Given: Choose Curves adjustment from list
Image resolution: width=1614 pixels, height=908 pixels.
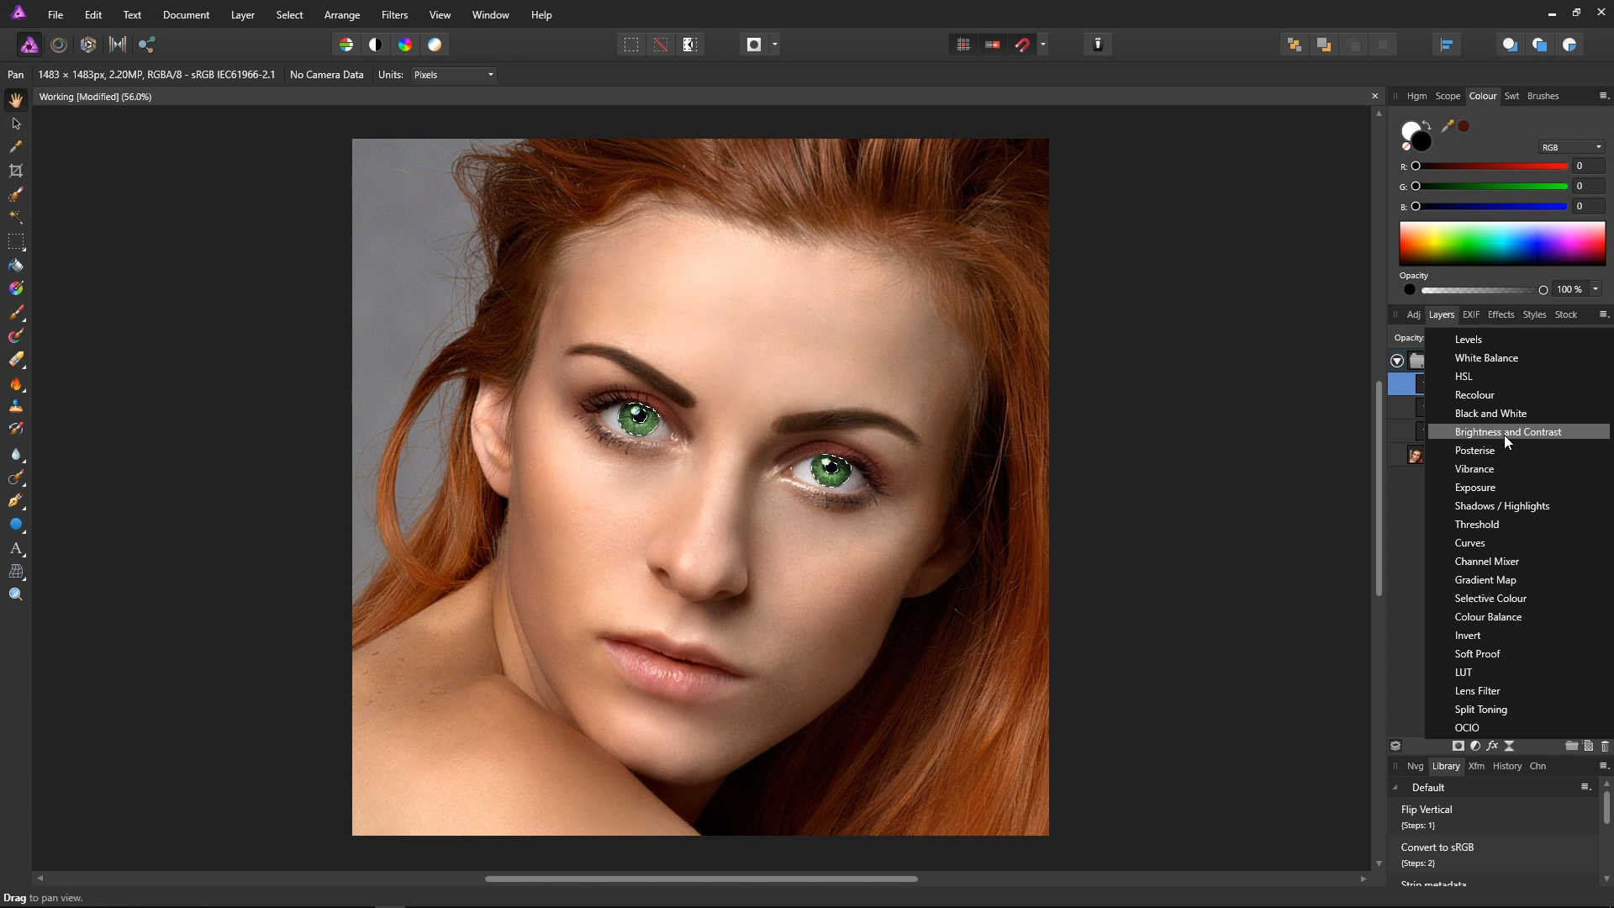Looking at the screenshot, I should 1469,543.
